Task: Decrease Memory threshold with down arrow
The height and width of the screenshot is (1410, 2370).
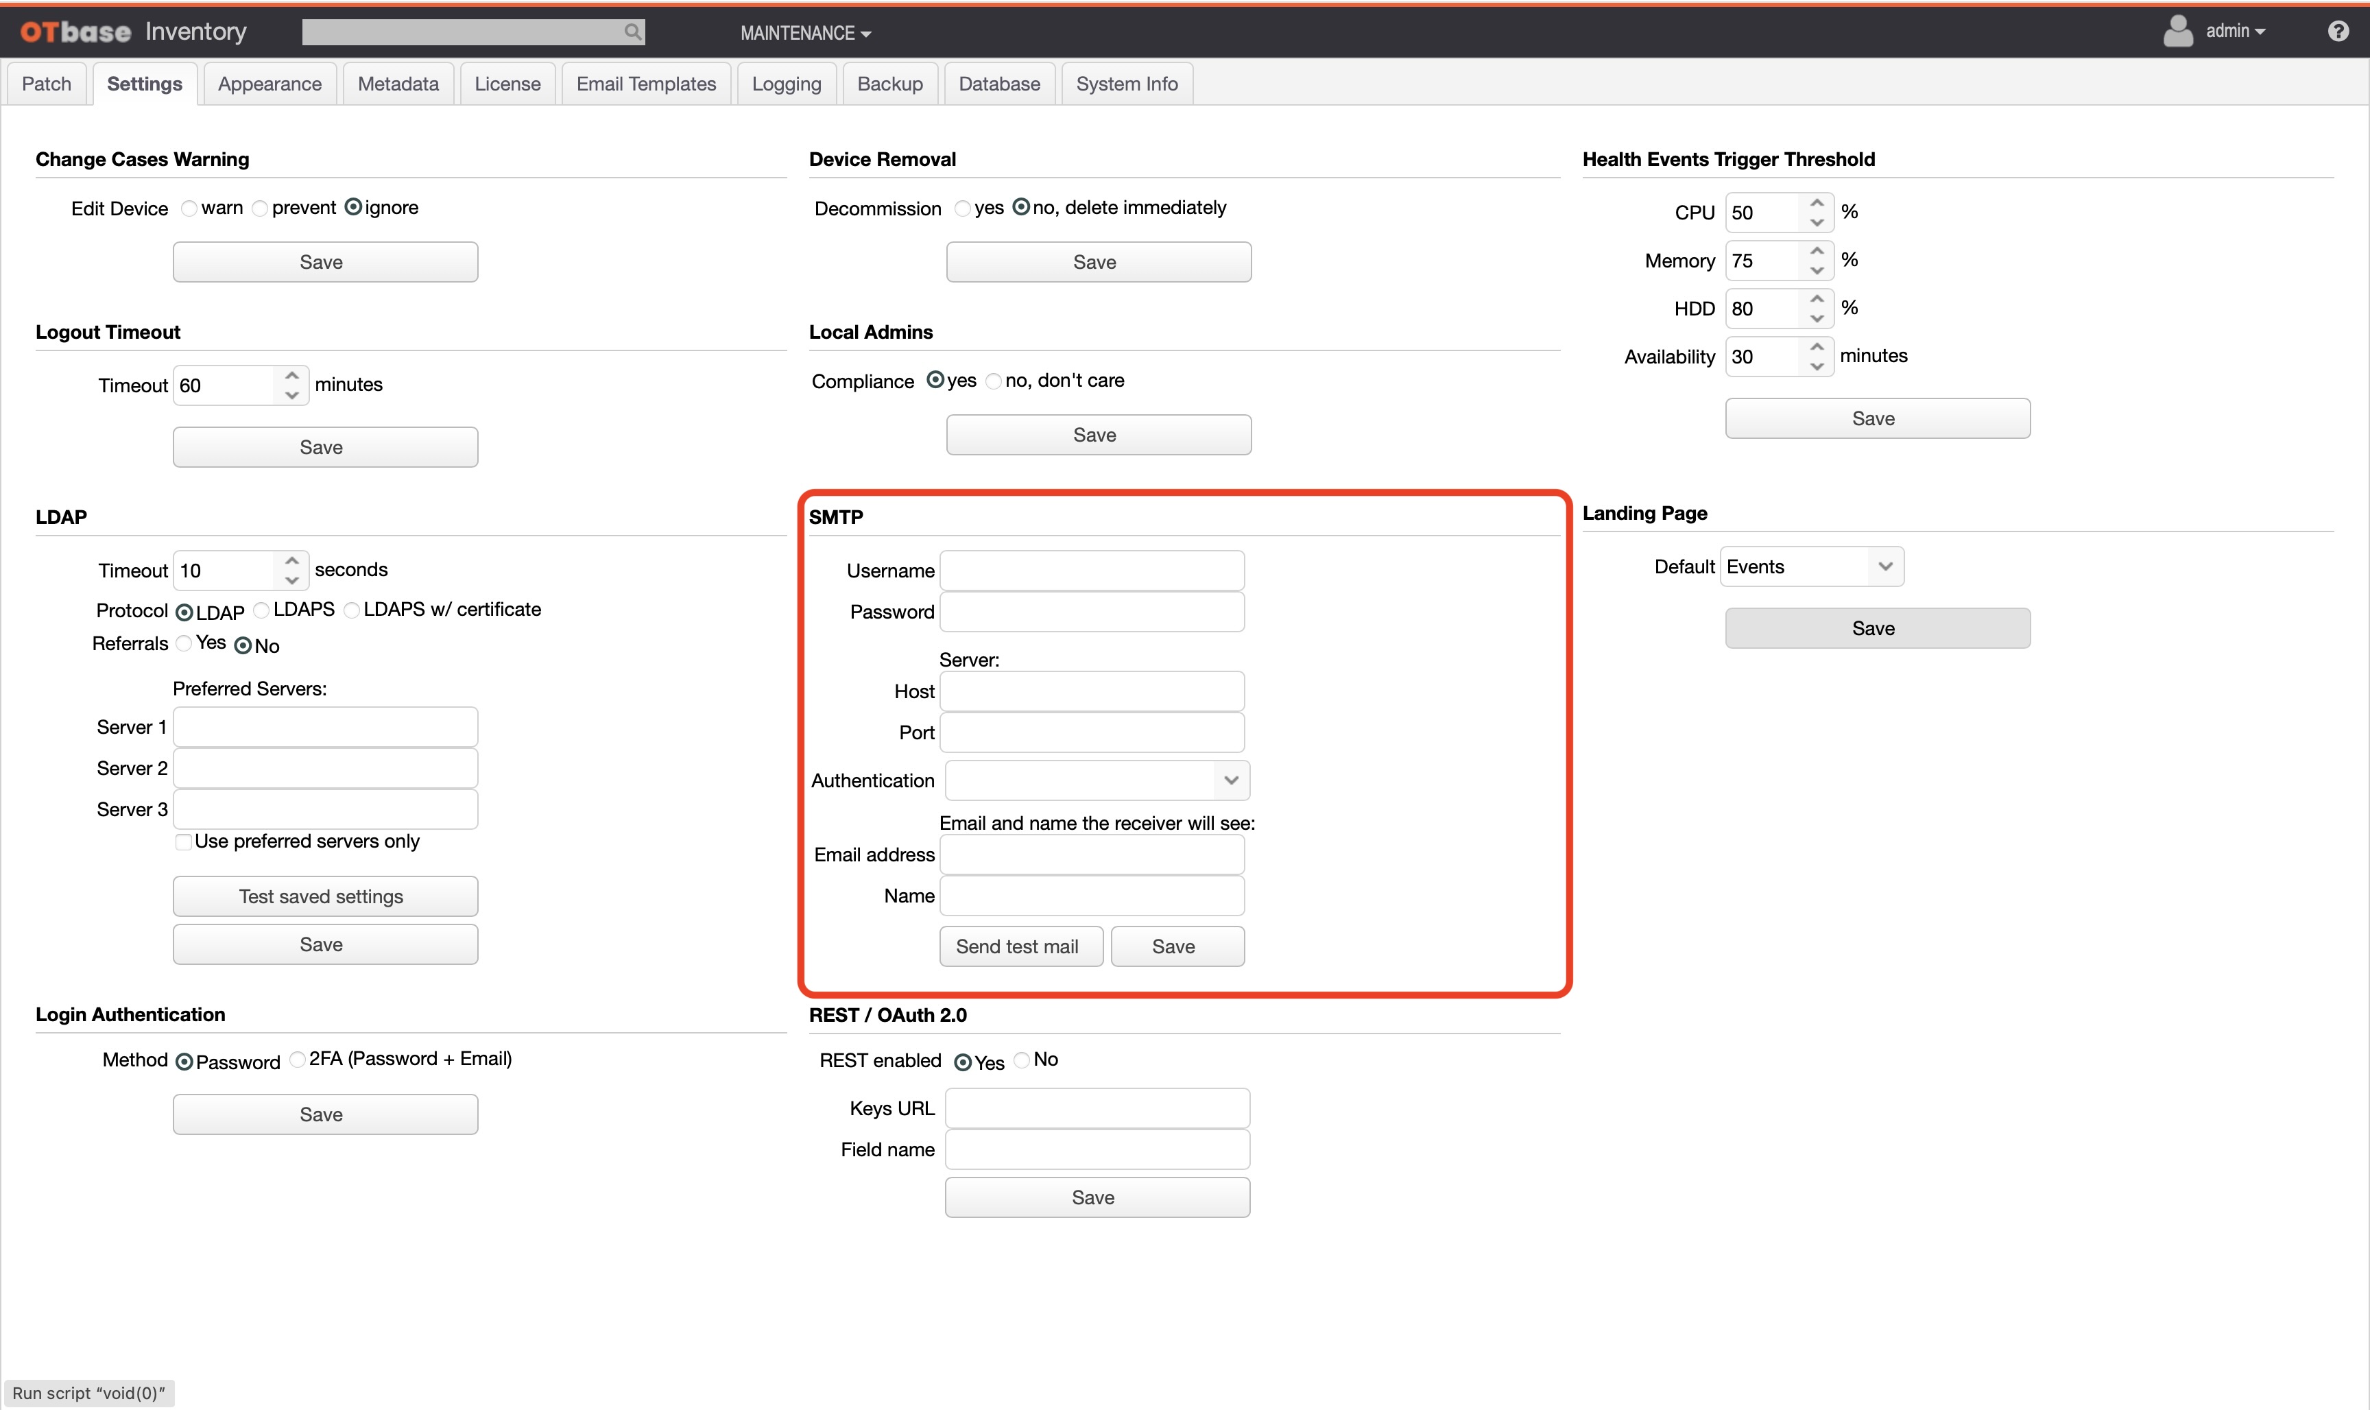Action: tap(1816, 271)
